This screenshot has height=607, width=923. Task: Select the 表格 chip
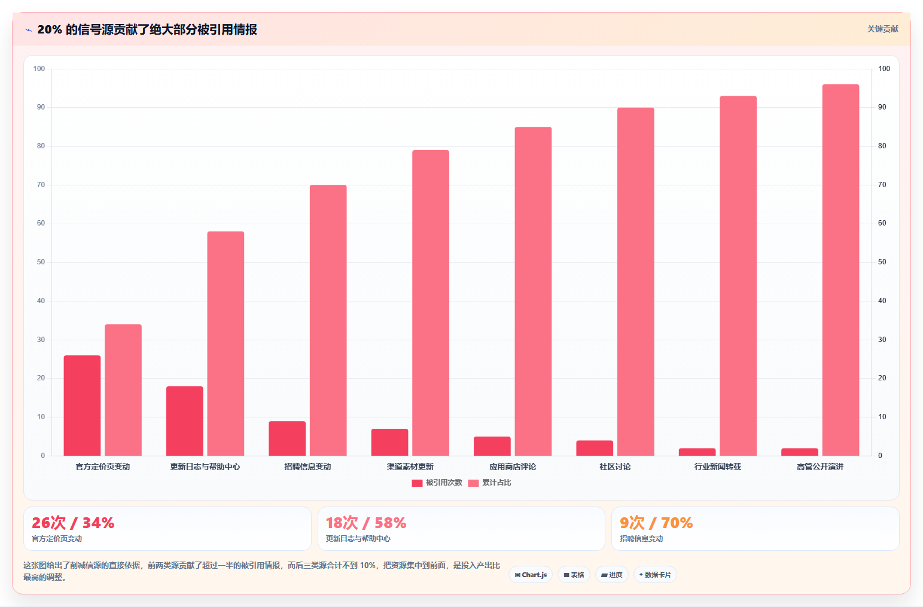point(574,575)
